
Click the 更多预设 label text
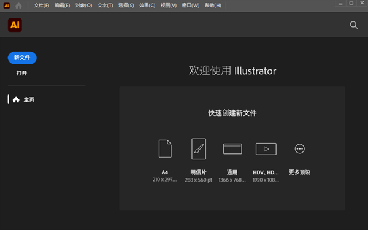[299, 172]
